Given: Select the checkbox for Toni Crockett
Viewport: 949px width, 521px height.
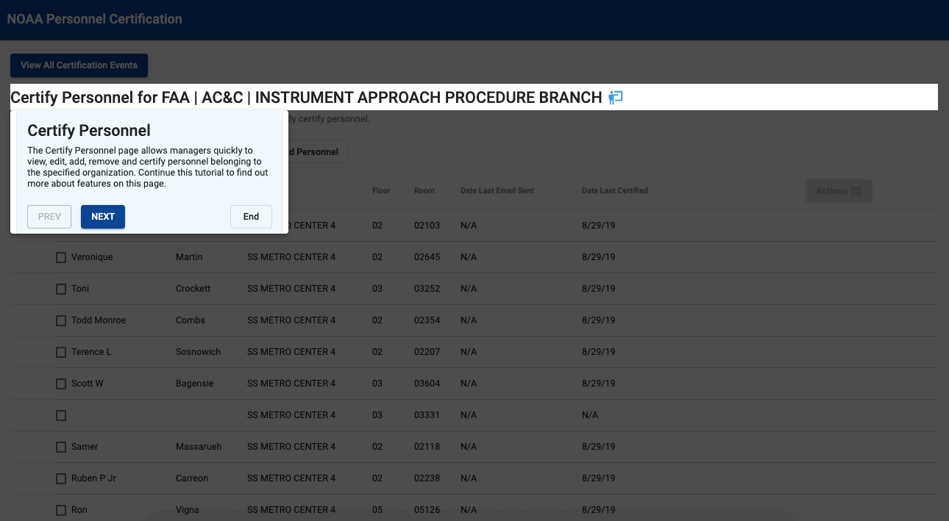Looking at the screenshot, I should coord(61,290).
